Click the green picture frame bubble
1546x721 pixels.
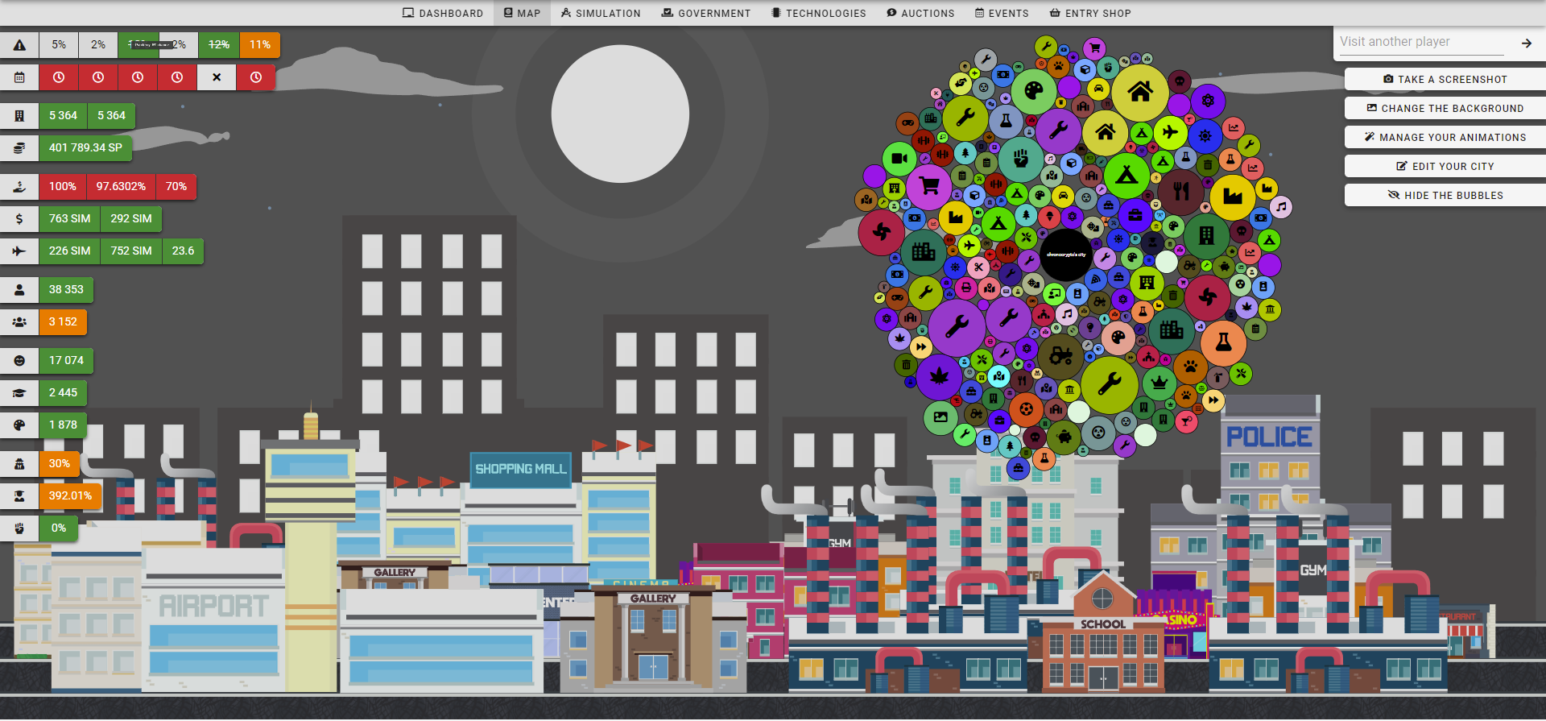click(x=940, y=417)
